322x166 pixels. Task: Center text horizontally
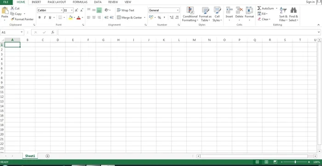(x=94, y=17)
